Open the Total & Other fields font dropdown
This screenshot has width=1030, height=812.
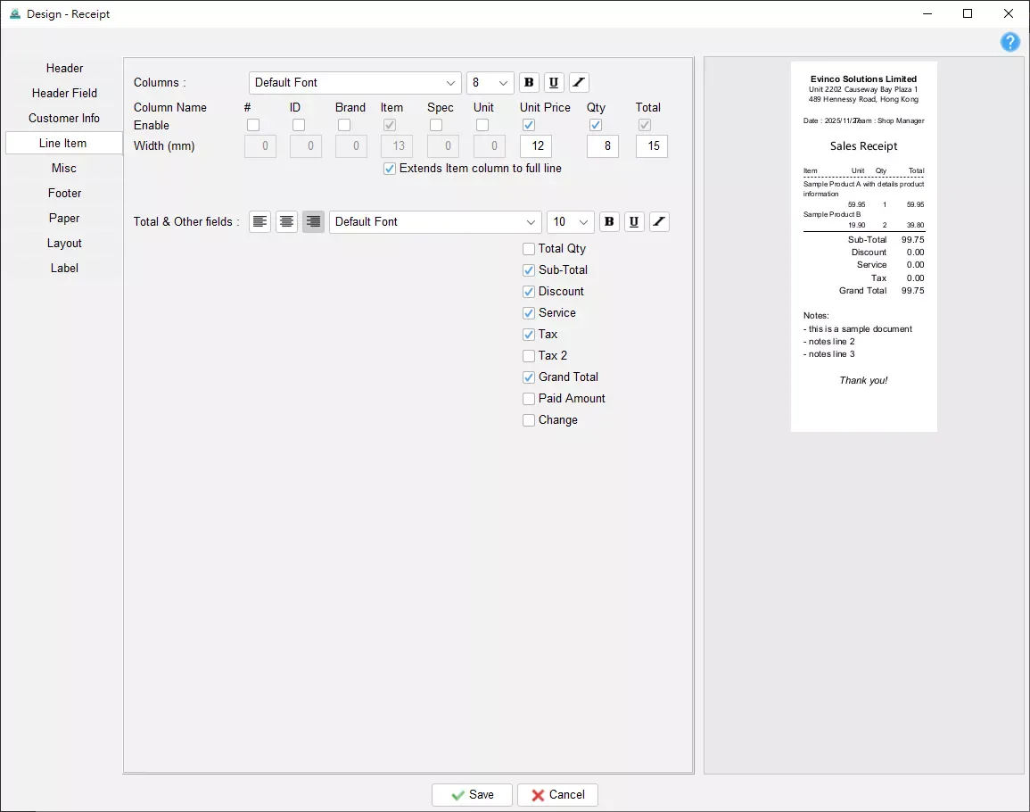[x=435, y=221]
